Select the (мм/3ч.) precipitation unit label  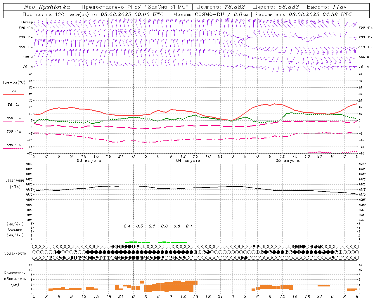pos(15,224)
